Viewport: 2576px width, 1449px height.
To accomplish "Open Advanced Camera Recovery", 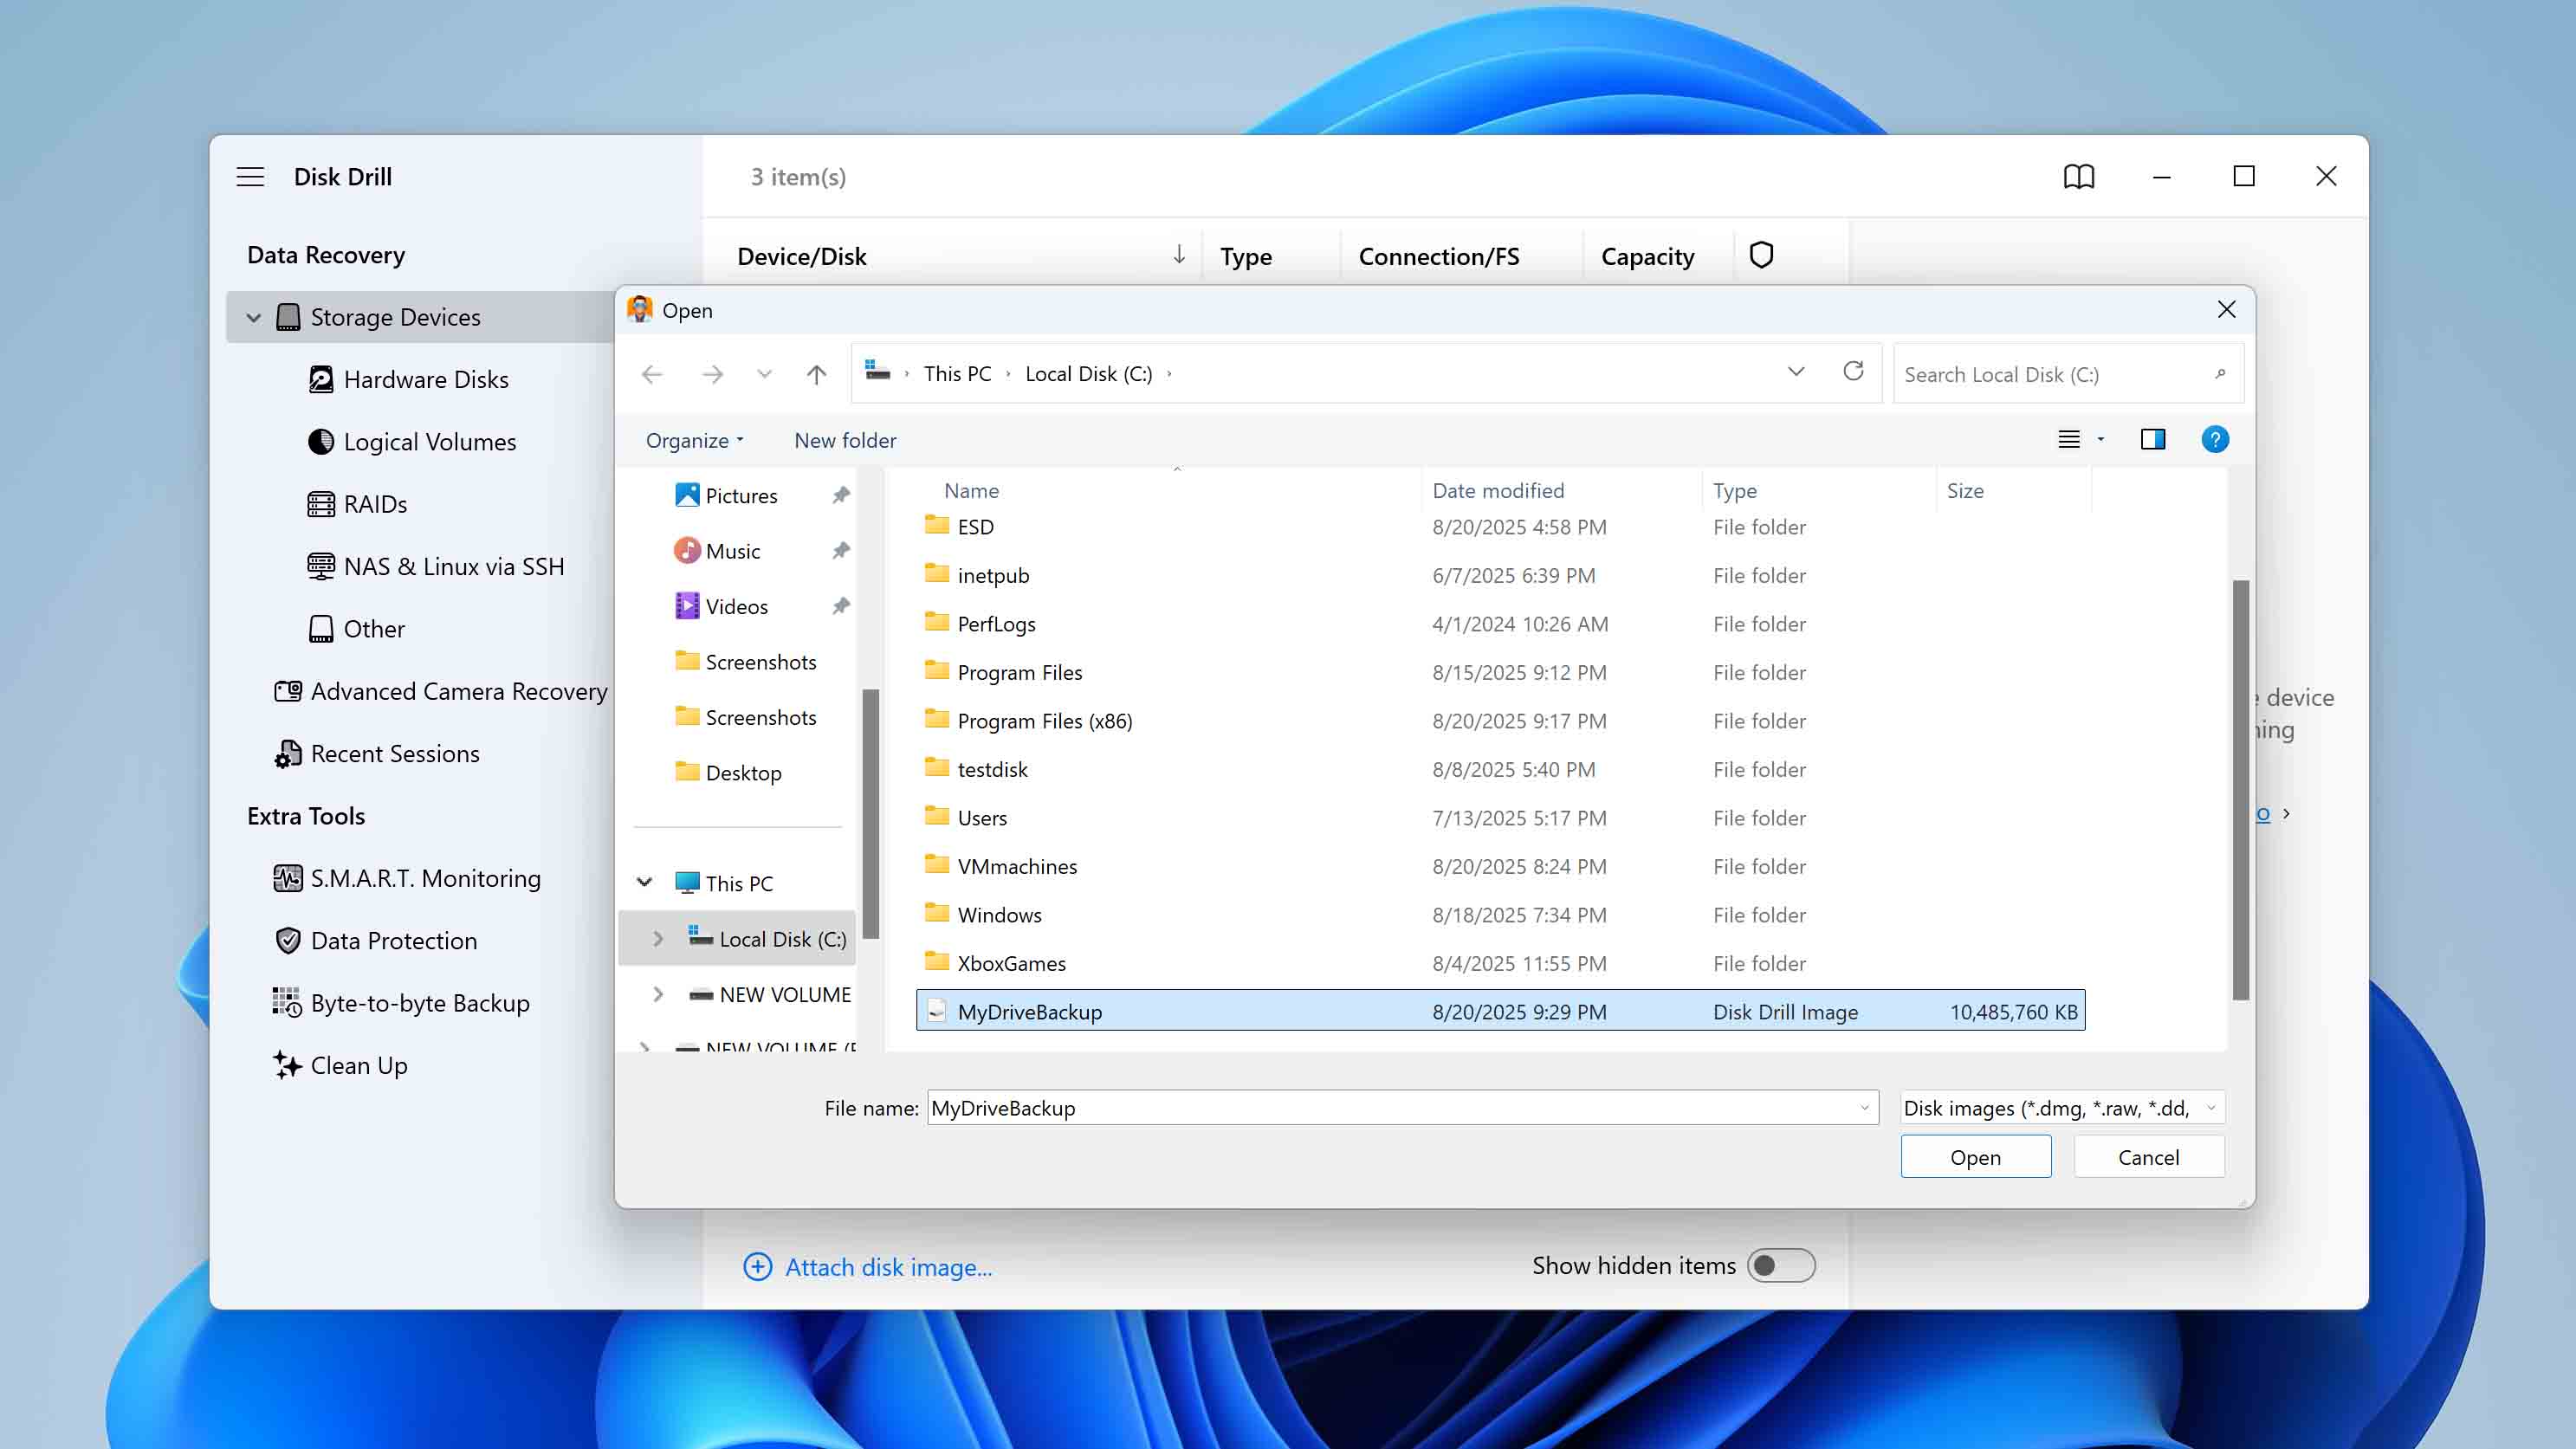I will click(458, 691).
